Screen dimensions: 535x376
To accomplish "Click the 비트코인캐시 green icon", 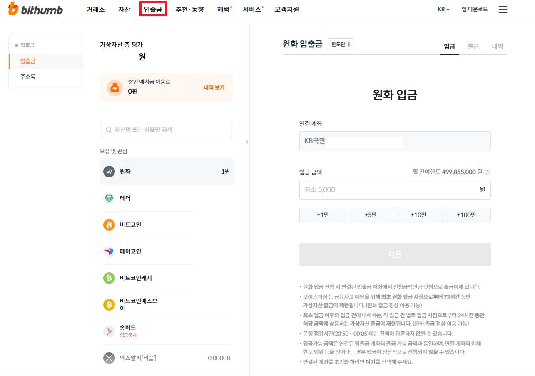I will [x=109, y=278].
